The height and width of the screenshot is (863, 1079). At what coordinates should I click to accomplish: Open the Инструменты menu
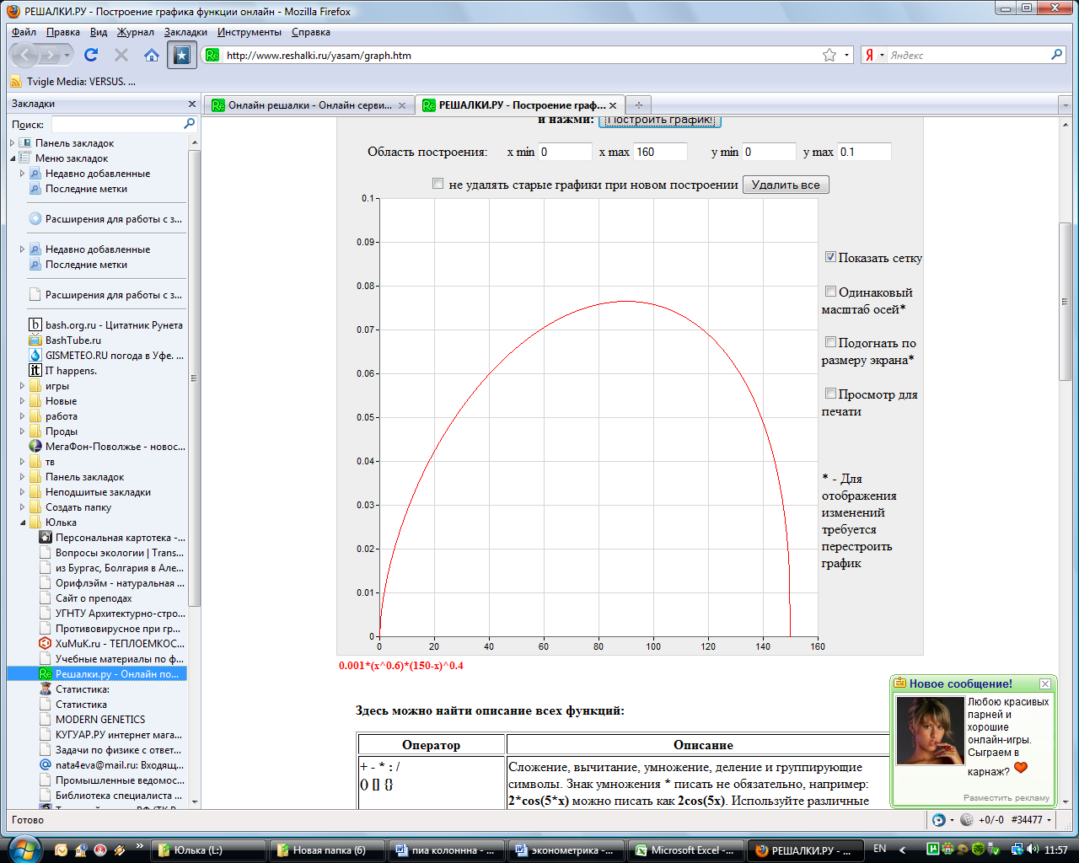pos(250,32)
